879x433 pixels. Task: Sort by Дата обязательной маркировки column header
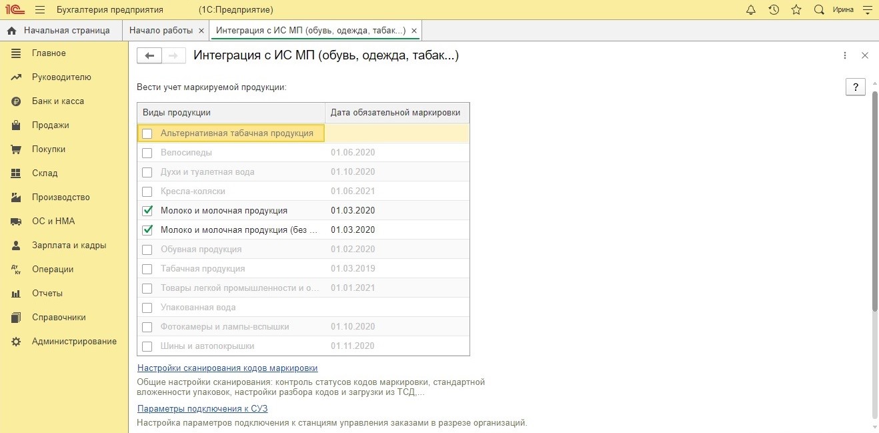point(397,113)
